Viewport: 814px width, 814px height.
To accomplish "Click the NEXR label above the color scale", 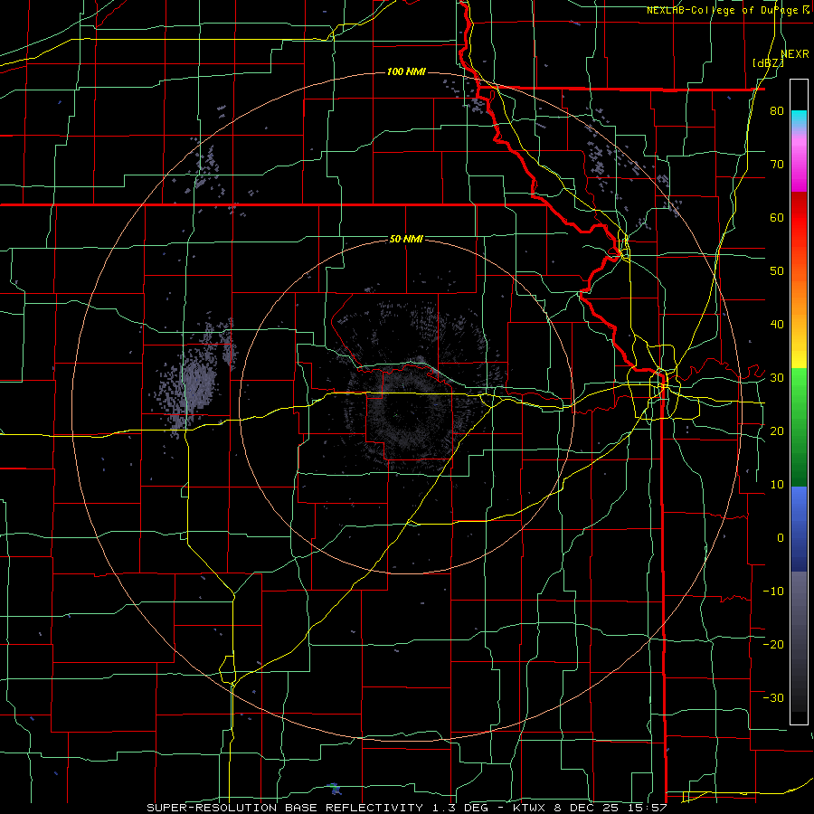I will [x=795, y=54].
